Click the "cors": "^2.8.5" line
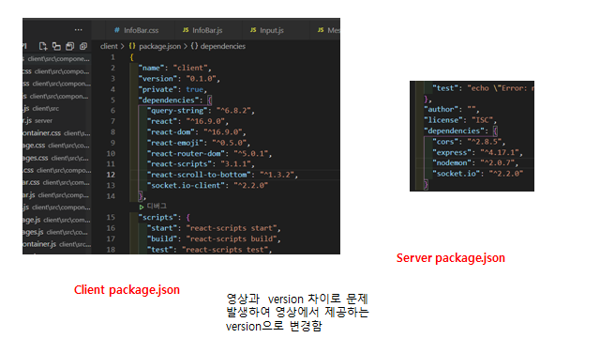The width and height of the screenshot is (600, 338). tap(469, 142)
